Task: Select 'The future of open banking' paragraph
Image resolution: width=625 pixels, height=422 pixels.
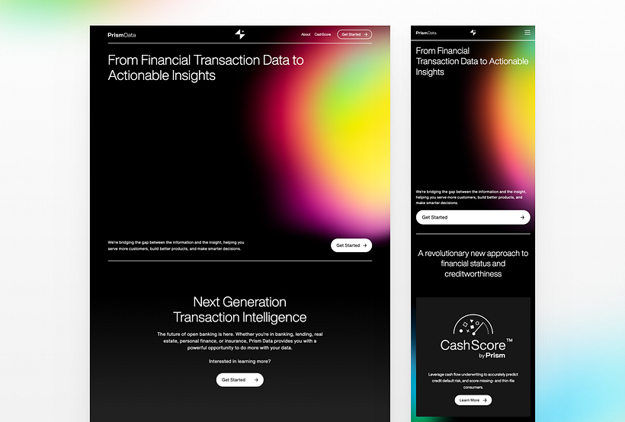Action: pos(240,341)
